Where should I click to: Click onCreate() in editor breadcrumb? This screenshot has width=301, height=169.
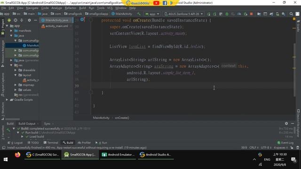coord(122,118)
